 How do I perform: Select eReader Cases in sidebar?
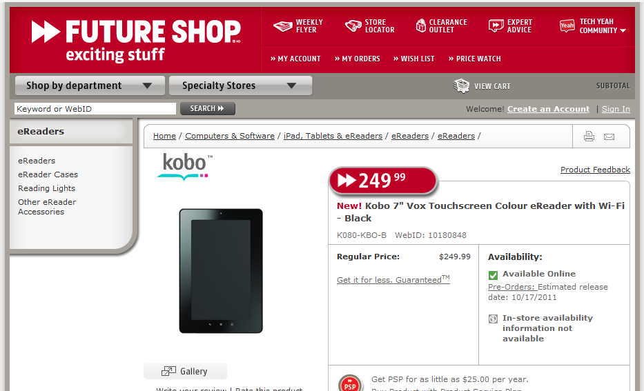[x=48, y=174]
